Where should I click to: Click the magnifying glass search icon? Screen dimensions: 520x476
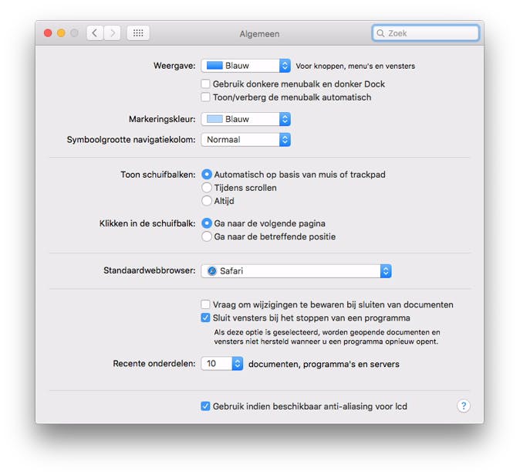[x=380, y=33]
